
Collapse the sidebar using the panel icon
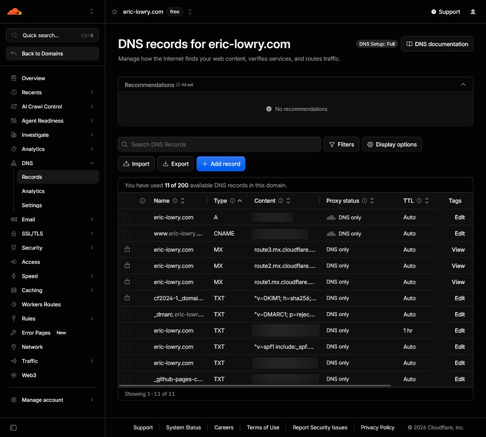(13, 428)
